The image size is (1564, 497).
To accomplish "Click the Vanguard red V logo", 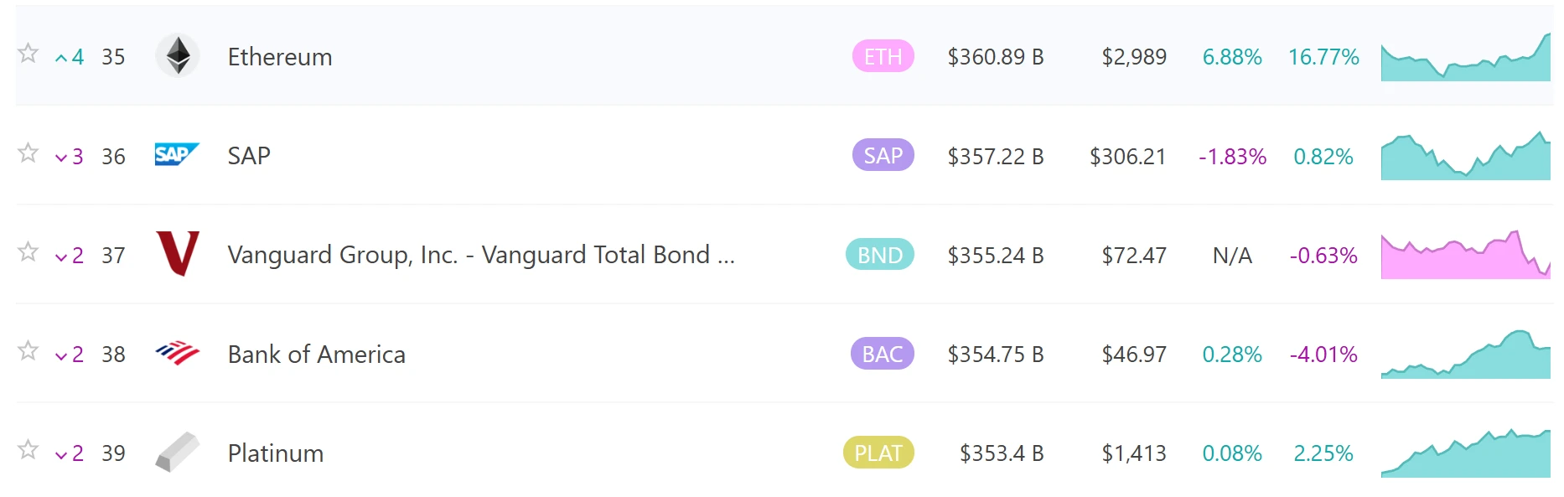I will click(x=178, y=254).
